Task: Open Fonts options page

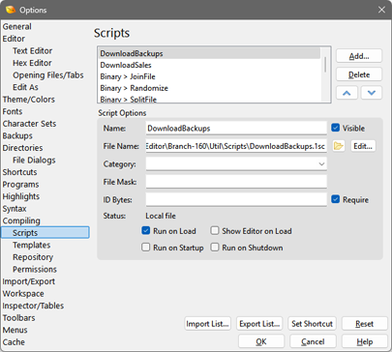Action: pos(13,111)
